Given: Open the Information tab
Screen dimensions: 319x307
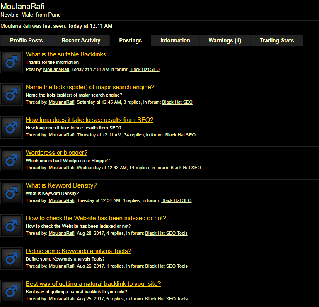Looking at the screenshot, I should coord(175,41).
